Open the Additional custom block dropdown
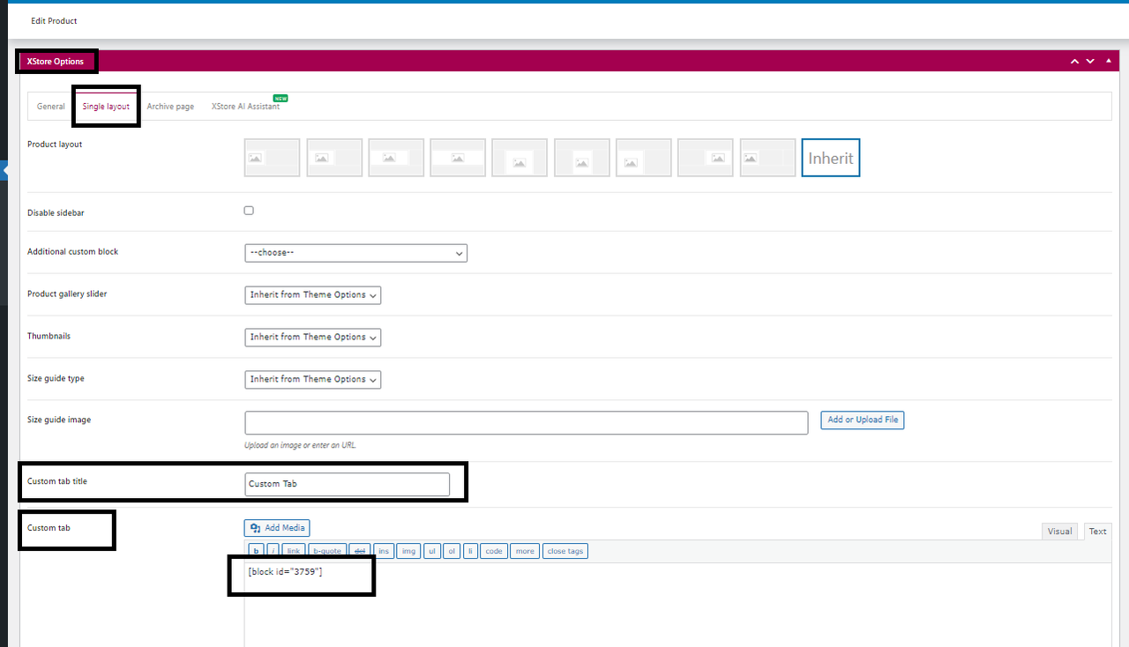This screenshot has width=1129, height=647. pyautogui.click(x=355, y=253)
